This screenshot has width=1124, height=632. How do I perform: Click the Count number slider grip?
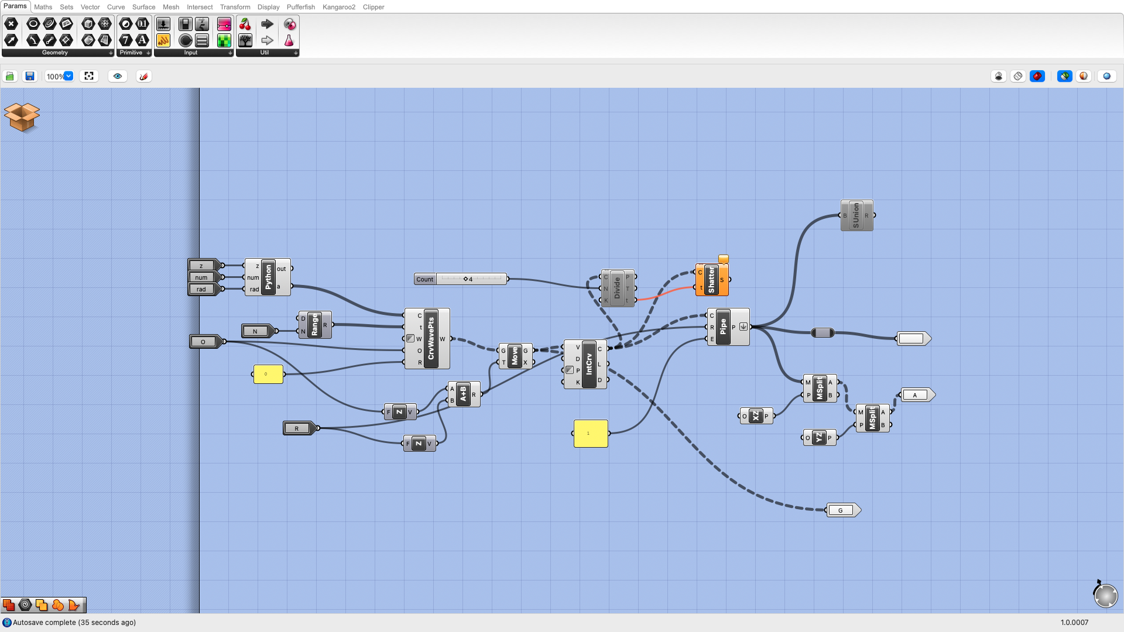[x=466, y=279]
